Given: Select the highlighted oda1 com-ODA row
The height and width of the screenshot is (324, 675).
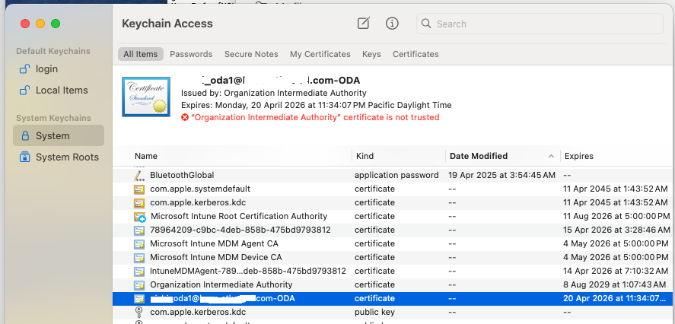Looking at the screenshot, I should tap(393, 298).
